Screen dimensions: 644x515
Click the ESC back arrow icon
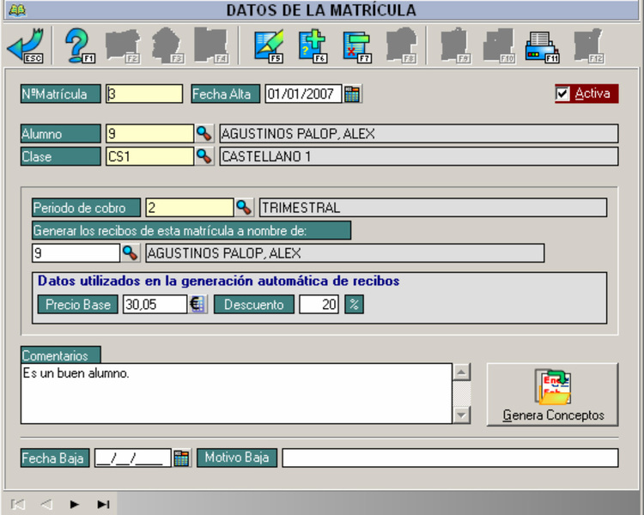(x=26, y=45)
